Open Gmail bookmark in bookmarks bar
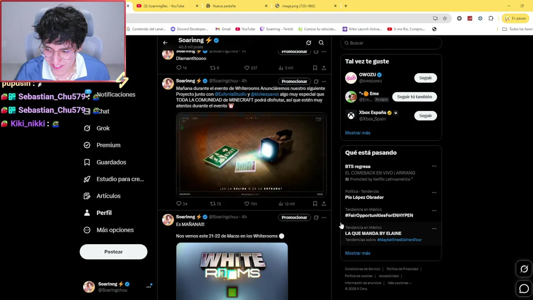 [x=223, y=29]
